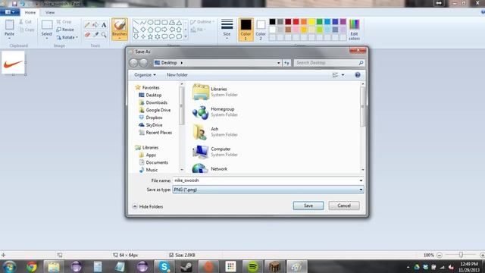The height and width of the screenshot is (273, 485).
Task: Select the Fill with color bucket tool
Action: pyautogui.click(x=95, y=25)
